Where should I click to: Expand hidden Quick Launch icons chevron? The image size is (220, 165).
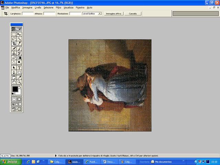point(44,161)
